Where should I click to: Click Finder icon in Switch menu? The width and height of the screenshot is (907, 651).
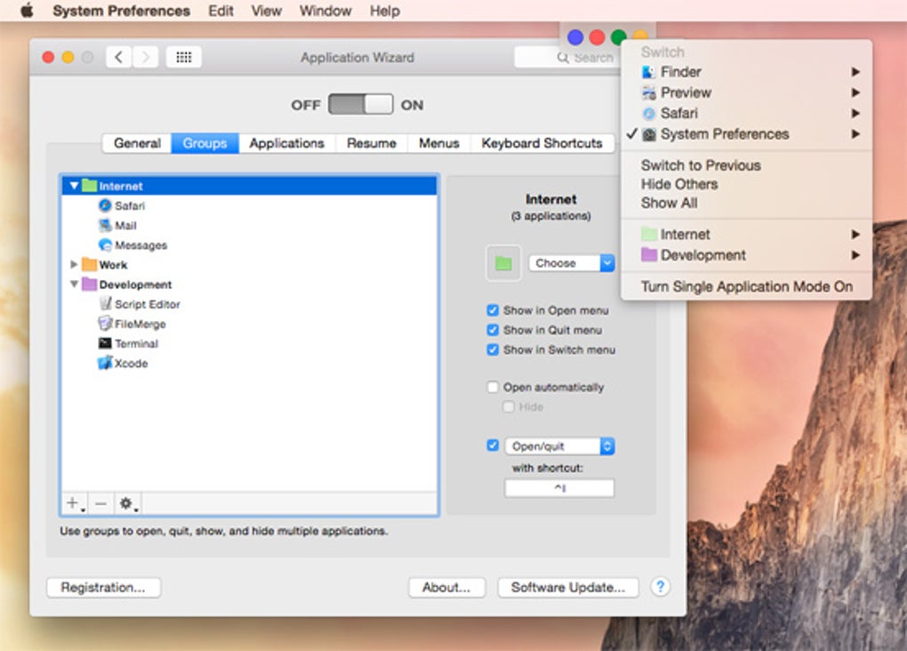(x=649, y=72)
